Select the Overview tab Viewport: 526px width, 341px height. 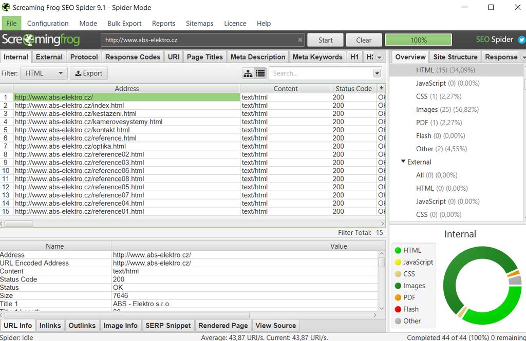tap(410, 57)
